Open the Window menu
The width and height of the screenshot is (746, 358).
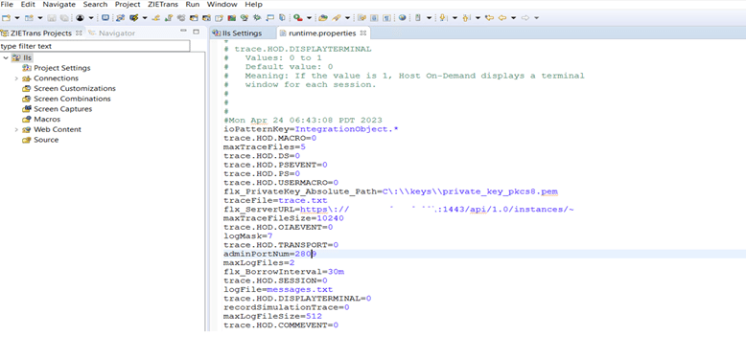point(221,4)
